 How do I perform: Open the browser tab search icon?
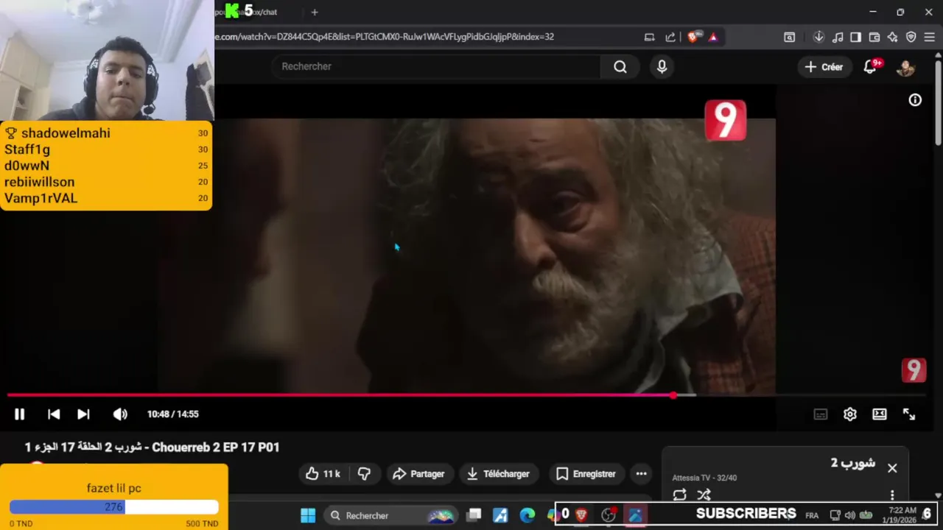(789, 37)
